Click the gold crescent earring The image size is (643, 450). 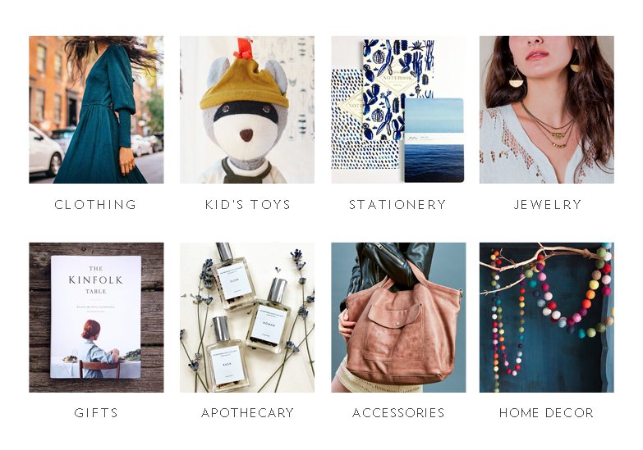(x=516, y=78)
